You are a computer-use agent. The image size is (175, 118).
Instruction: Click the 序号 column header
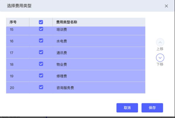[13, 22]
